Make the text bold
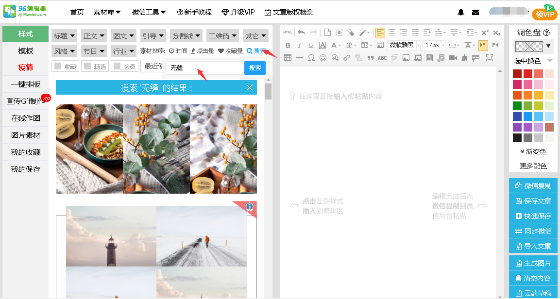This screenshot has width=560, height=299. 288,45
